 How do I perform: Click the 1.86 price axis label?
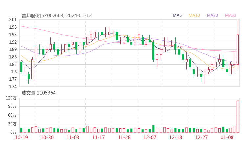[13, 57]
